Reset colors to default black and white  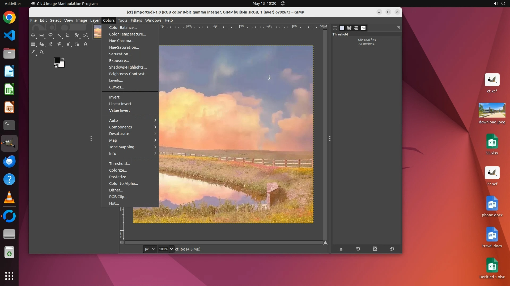click(56, 66)
